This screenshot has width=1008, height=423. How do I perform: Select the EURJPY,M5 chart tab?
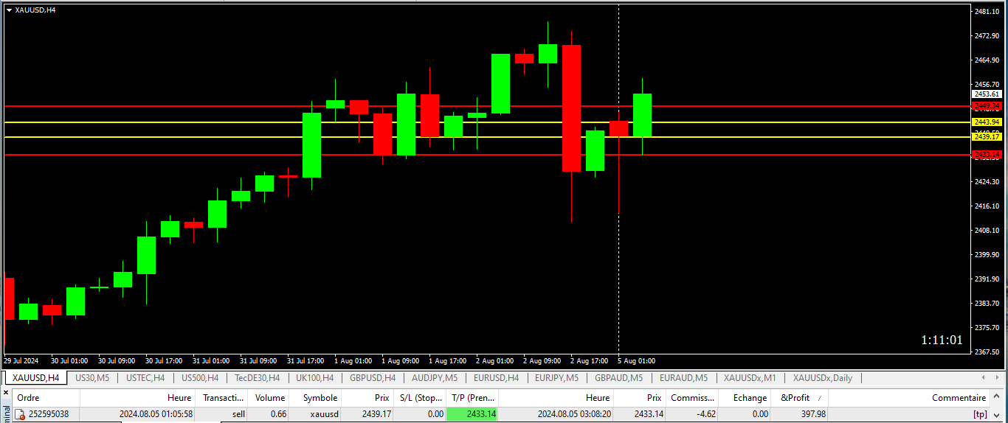point(556,378)
